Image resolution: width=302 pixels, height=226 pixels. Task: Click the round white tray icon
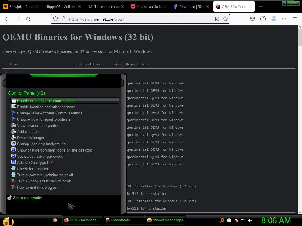[229, 220]
